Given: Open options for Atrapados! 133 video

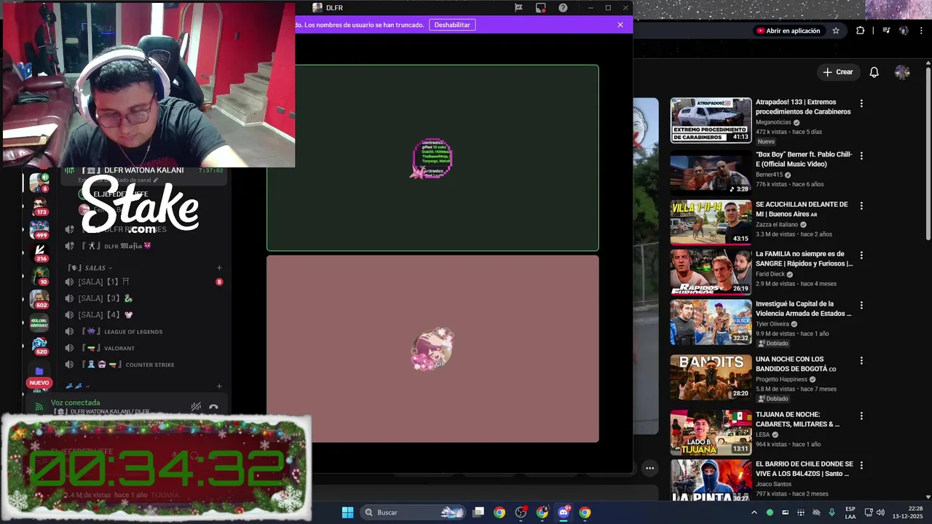Looking at the screenshot, I should click(861, 103).
